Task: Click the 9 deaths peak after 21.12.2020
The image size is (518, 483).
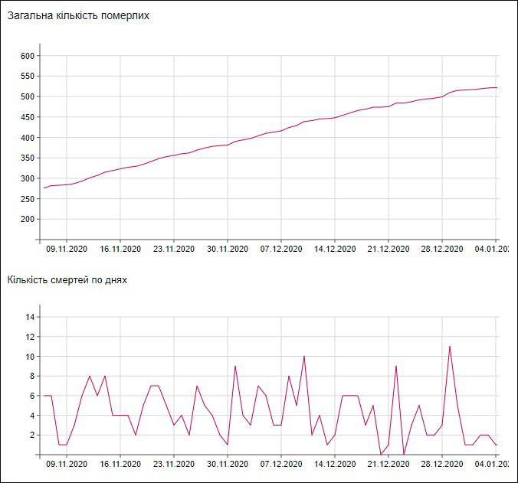Action: [396, 366]
